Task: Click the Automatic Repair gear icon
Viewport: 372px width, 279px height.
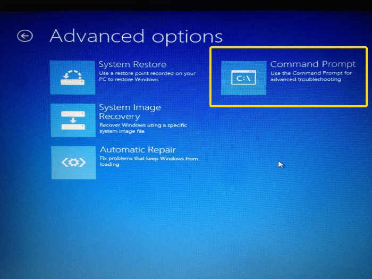Action: 73,162
